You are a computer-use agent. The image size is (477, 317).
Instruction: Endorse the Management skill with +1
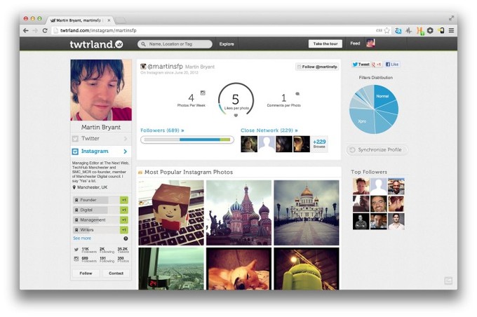tap(124, 220)
